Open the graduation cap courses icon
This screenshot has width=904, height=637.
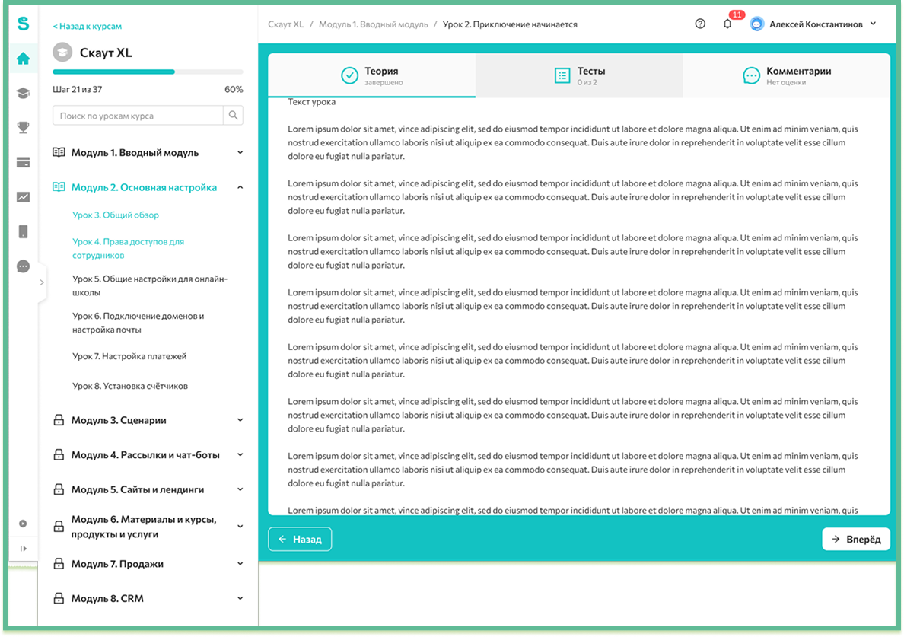[x=23, y=93]
